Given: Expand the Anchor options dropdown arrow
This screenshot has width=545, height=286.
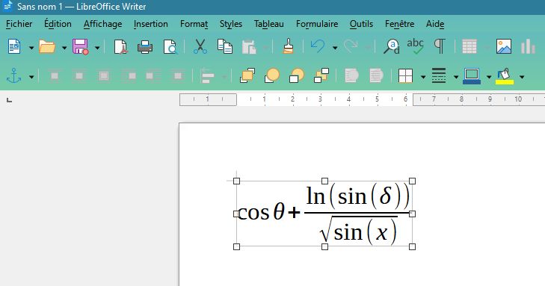Looking at the screenshot, I should 31,77.
